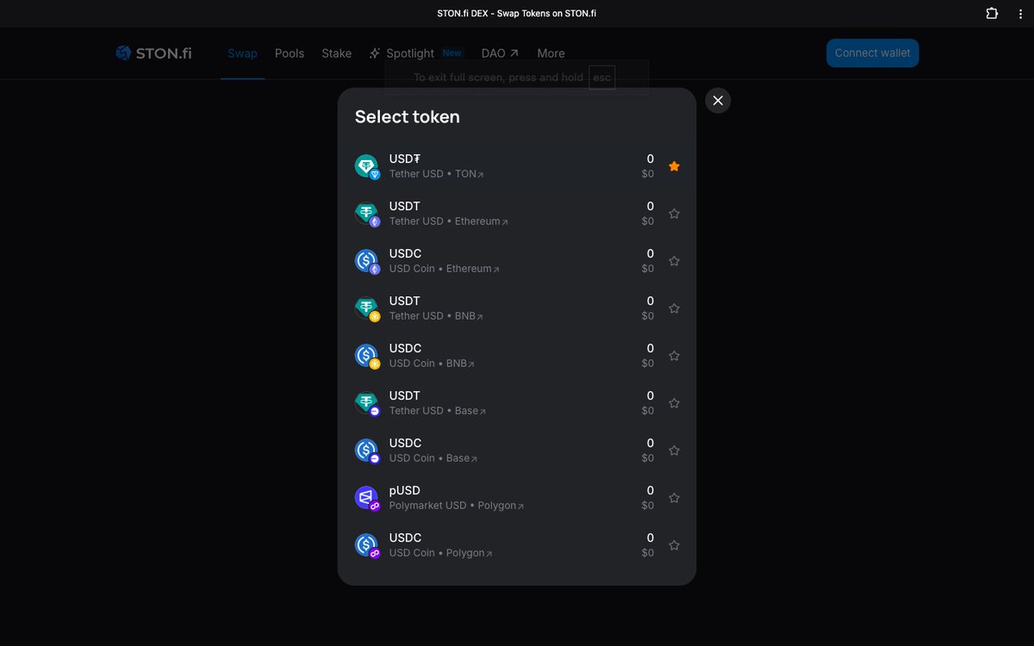Image resolution: width=1034 pixels, height=646 pixels.
Task: Favorite USDC Polygon with star
Action: tap(674, 545)
